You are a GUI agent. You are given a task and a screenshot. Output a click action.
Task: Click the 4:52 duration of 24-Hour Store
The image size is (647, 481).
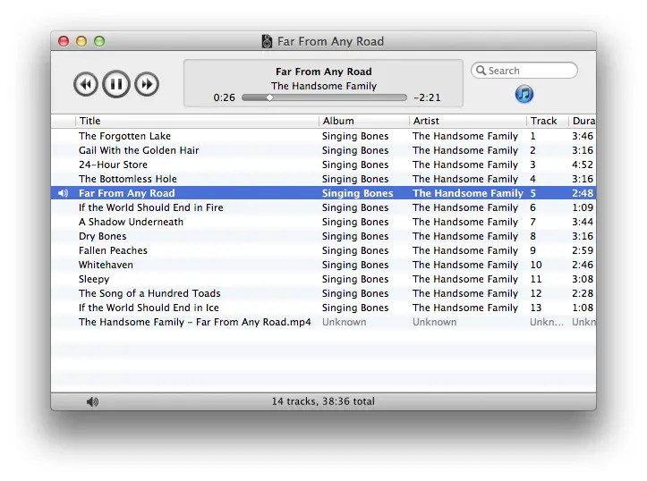pos(583,165)
